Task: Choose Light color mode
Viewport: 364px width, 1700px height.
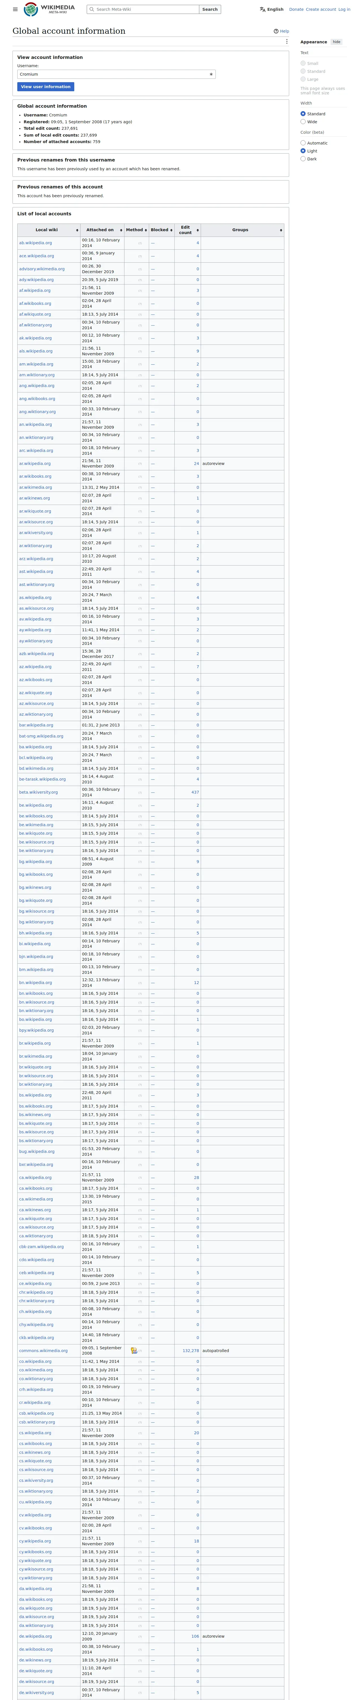Action: (x=303, y=150)
